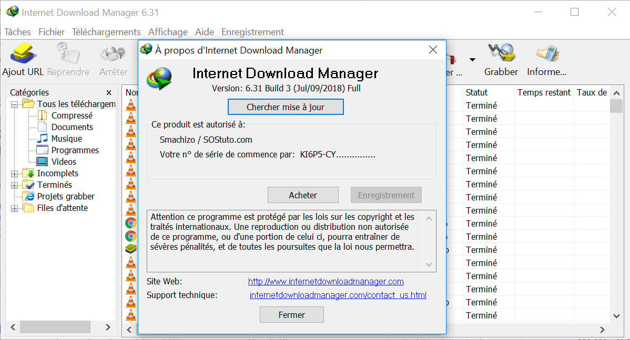Click the app icon in main title bar
The image size is (630, 340).
[x=13, y=12]
